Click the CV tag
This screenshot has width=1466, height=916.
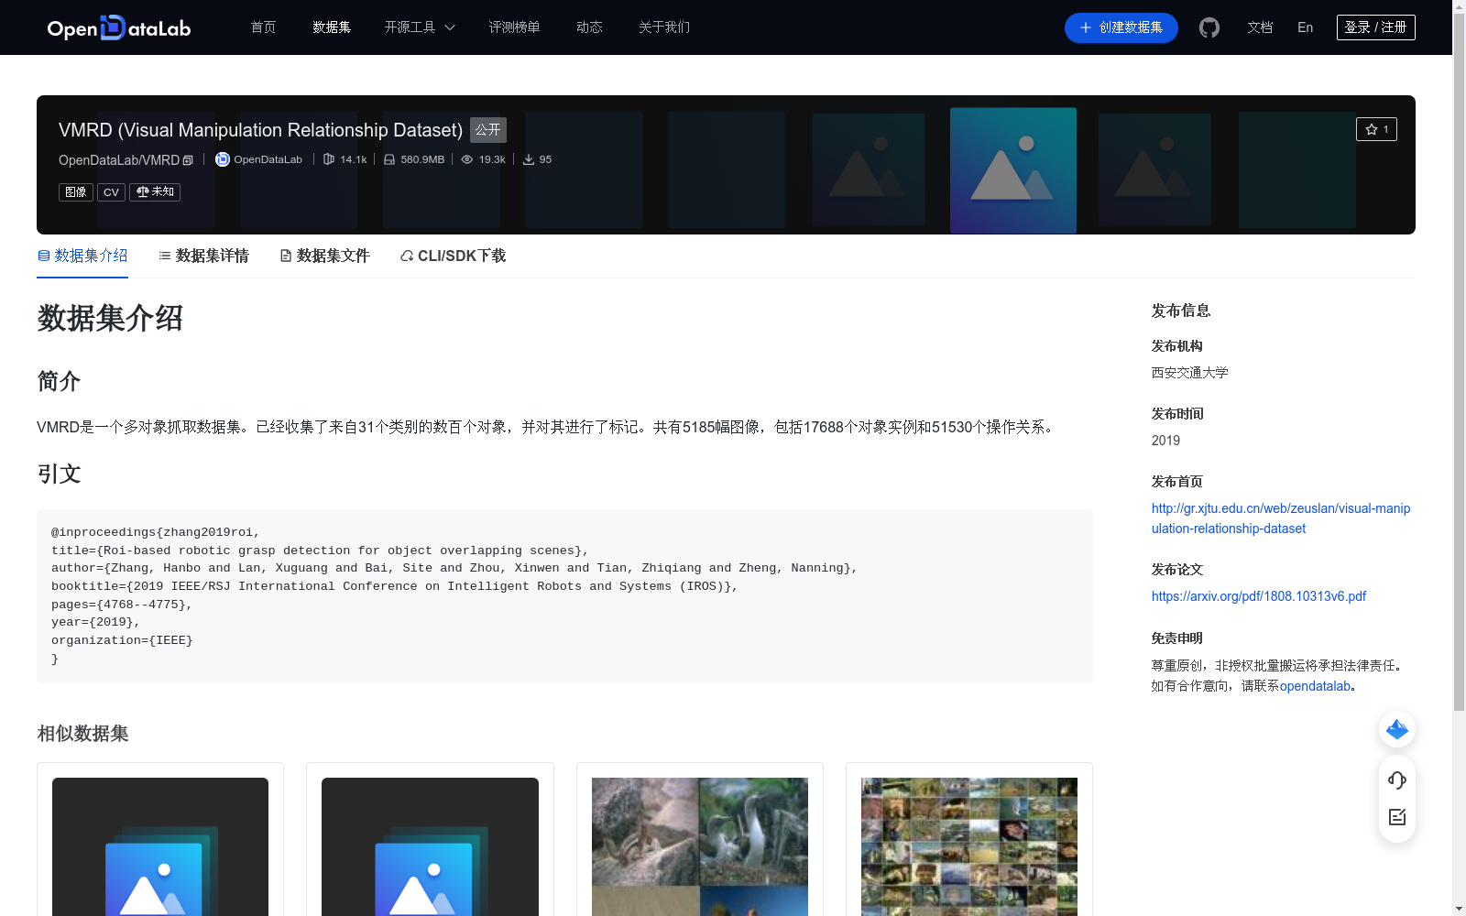pos(111,192)
